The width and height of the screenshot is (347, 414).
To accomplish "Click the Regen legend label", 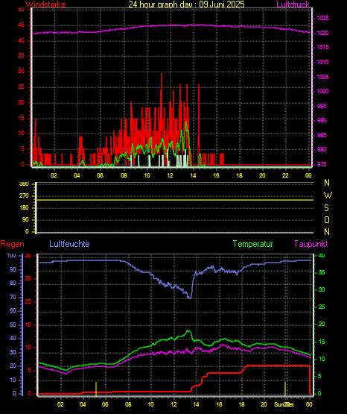I will pos(13,244).
